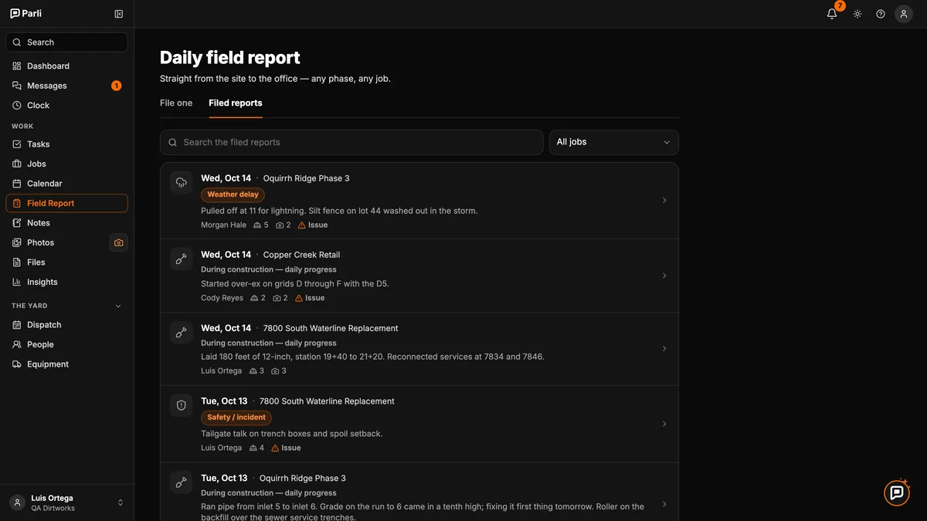Image resolution: width=927 pixels, height=521 pixels.
Task: Toggle the light/dark theme icon
Action: click(857, 14)
